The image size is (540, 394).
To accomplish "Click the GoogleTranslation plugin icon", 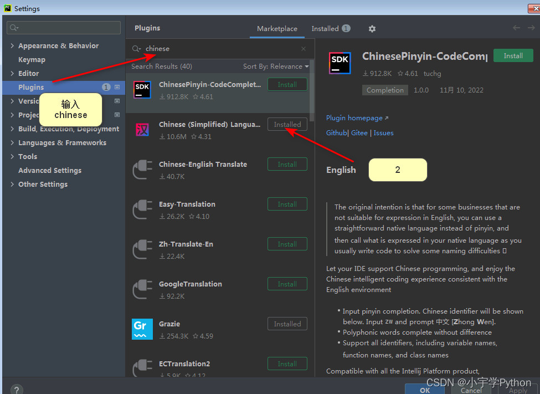I will coord(142,290).
